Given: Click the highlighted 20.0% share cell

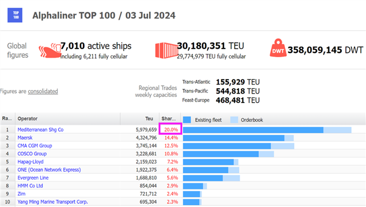Looking at the screenshot, I should coord(170,129).
